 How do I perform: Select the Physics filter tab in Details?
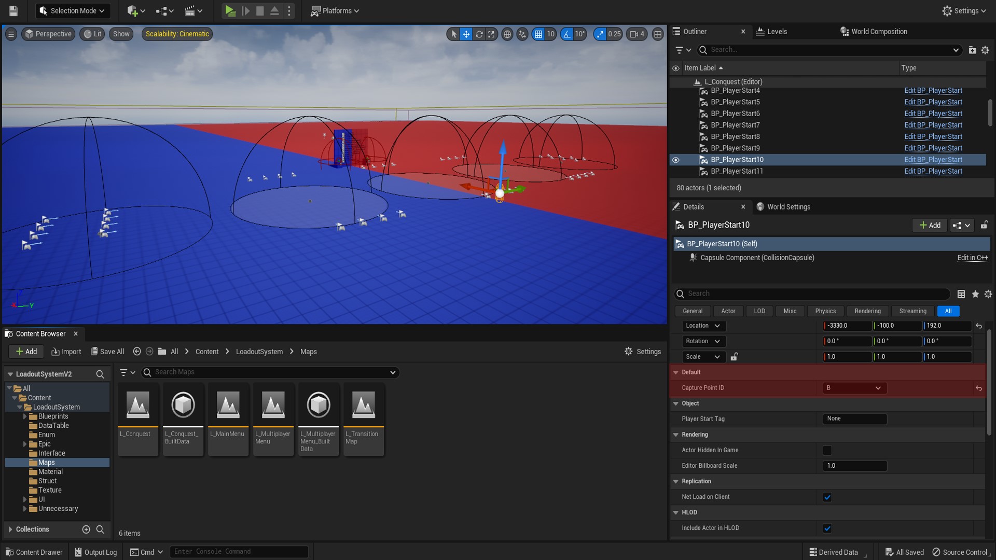pyautogui.click(x=825, y=311)
